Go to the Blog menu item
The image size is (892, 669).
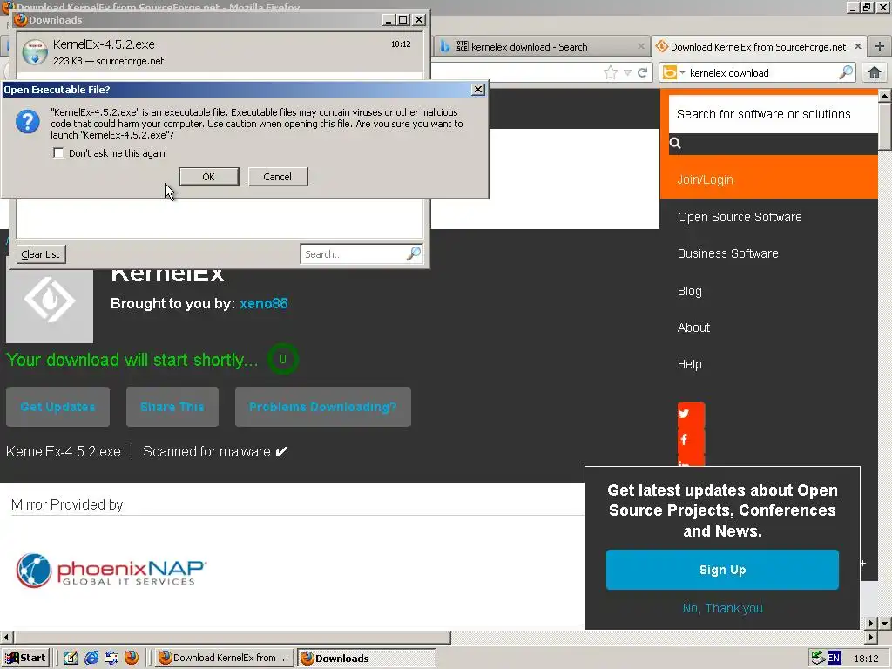pos(690,291)
